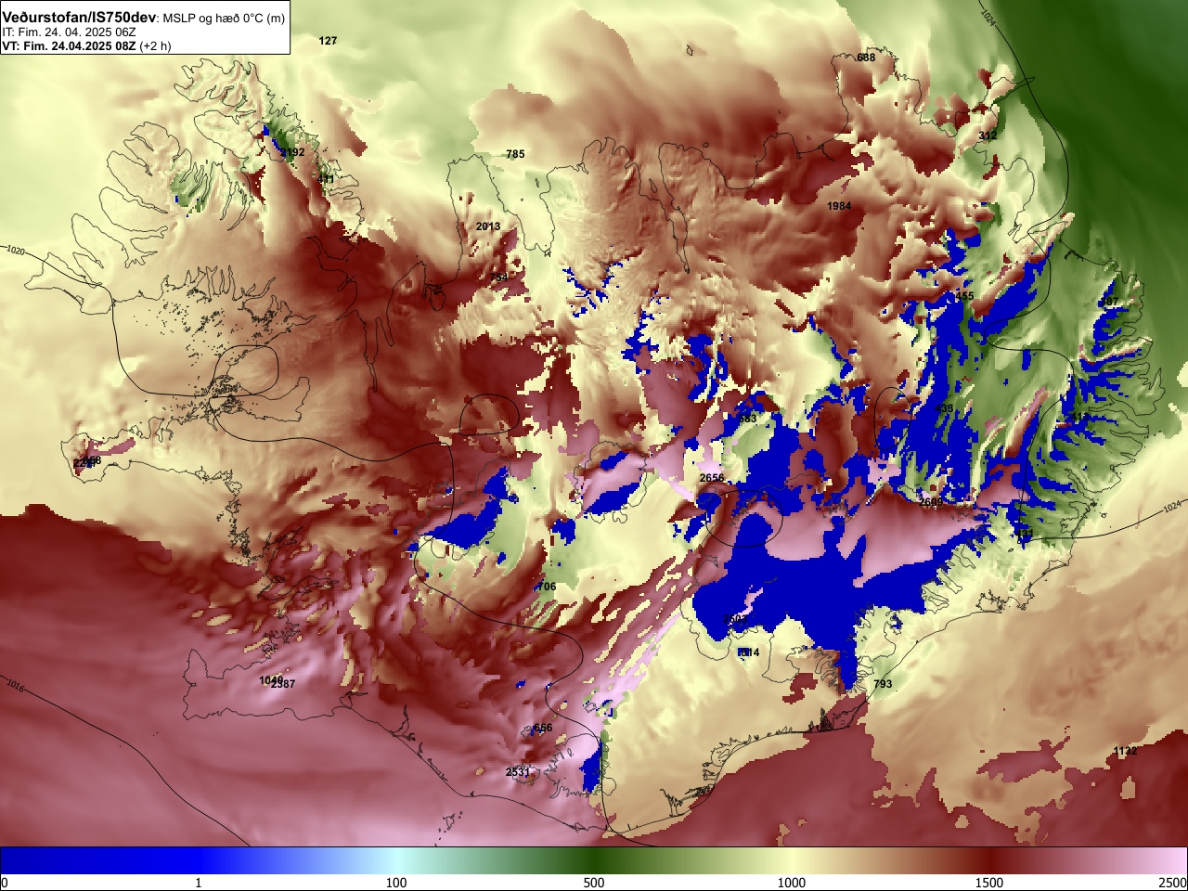
Task: Click the 1122 height value on the map
Action: point(1125,751)
